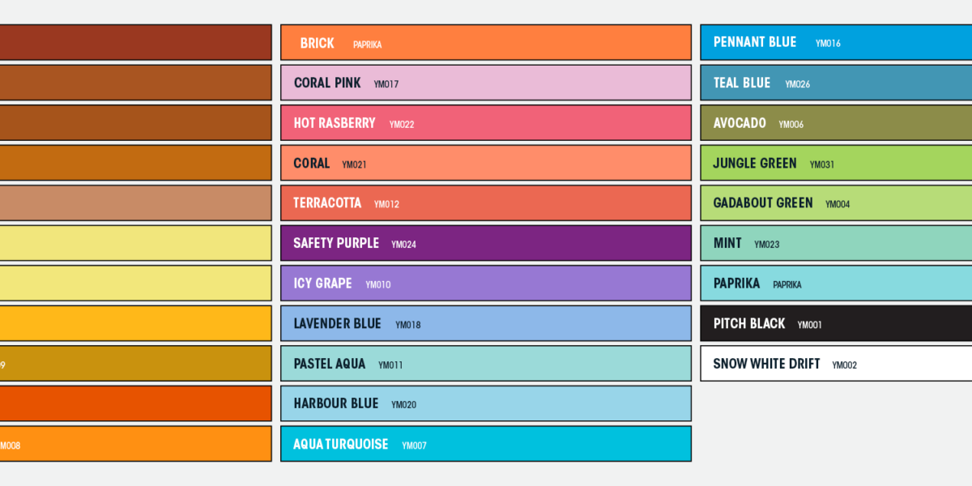Select the Brick orange swatch

point(486,43)
